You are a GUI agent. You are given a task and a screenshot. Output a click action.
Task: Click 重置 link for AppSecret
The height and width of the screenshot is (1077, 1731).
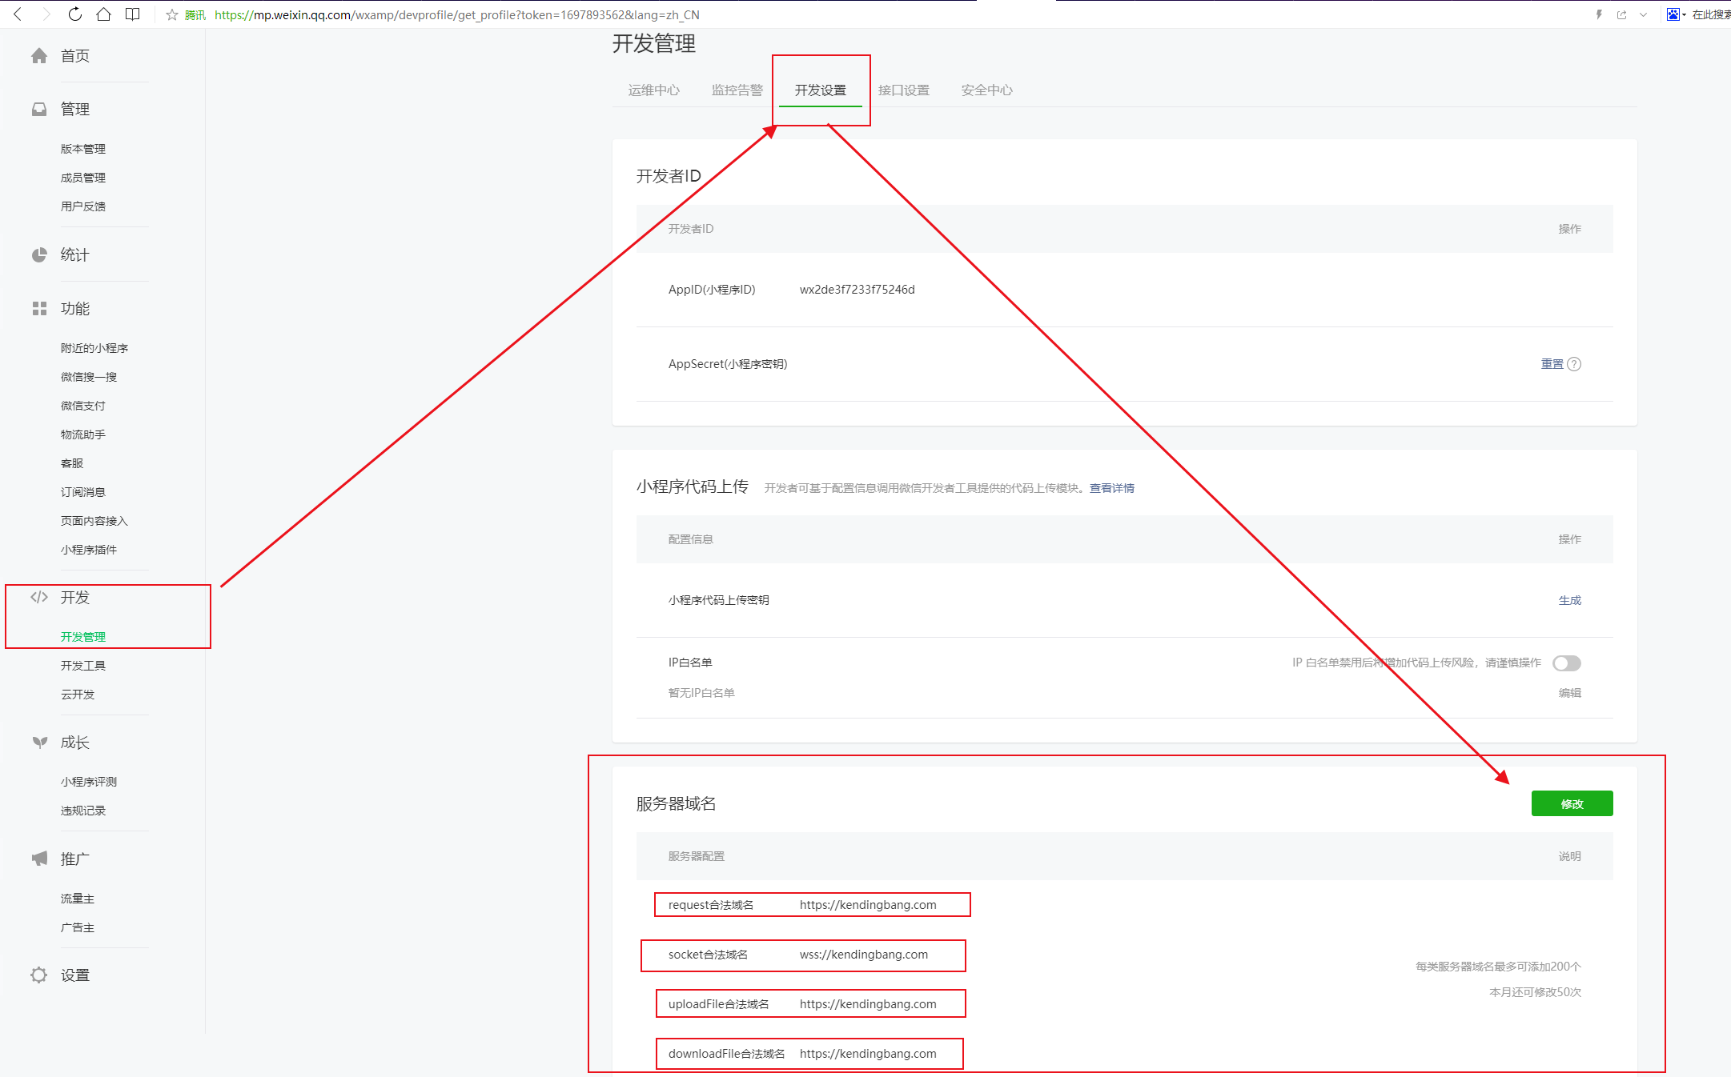click(x=1552, y=364)
